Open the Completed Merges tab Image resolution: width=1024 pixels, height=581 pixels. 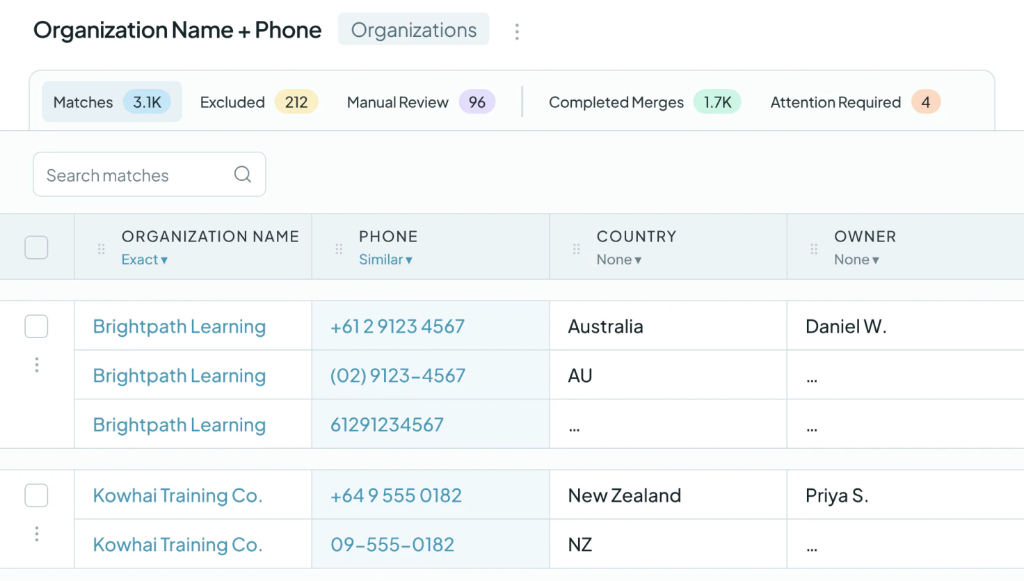coord(645,102)
